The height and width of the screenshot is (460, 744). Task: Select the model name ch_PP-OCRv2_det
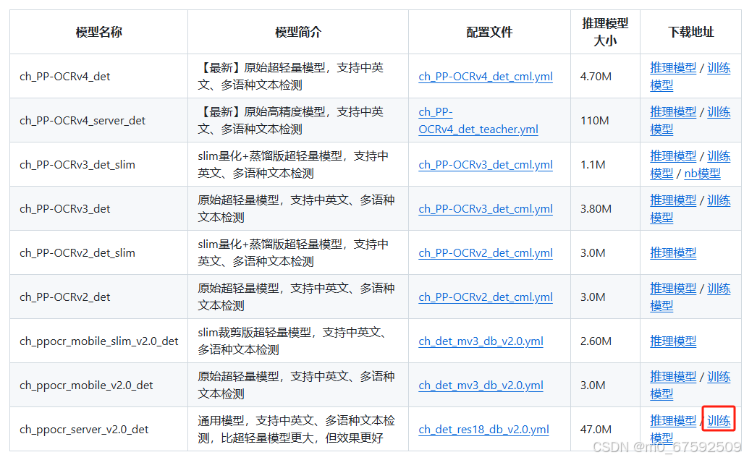pyautogui.click(x=65, y=297)
